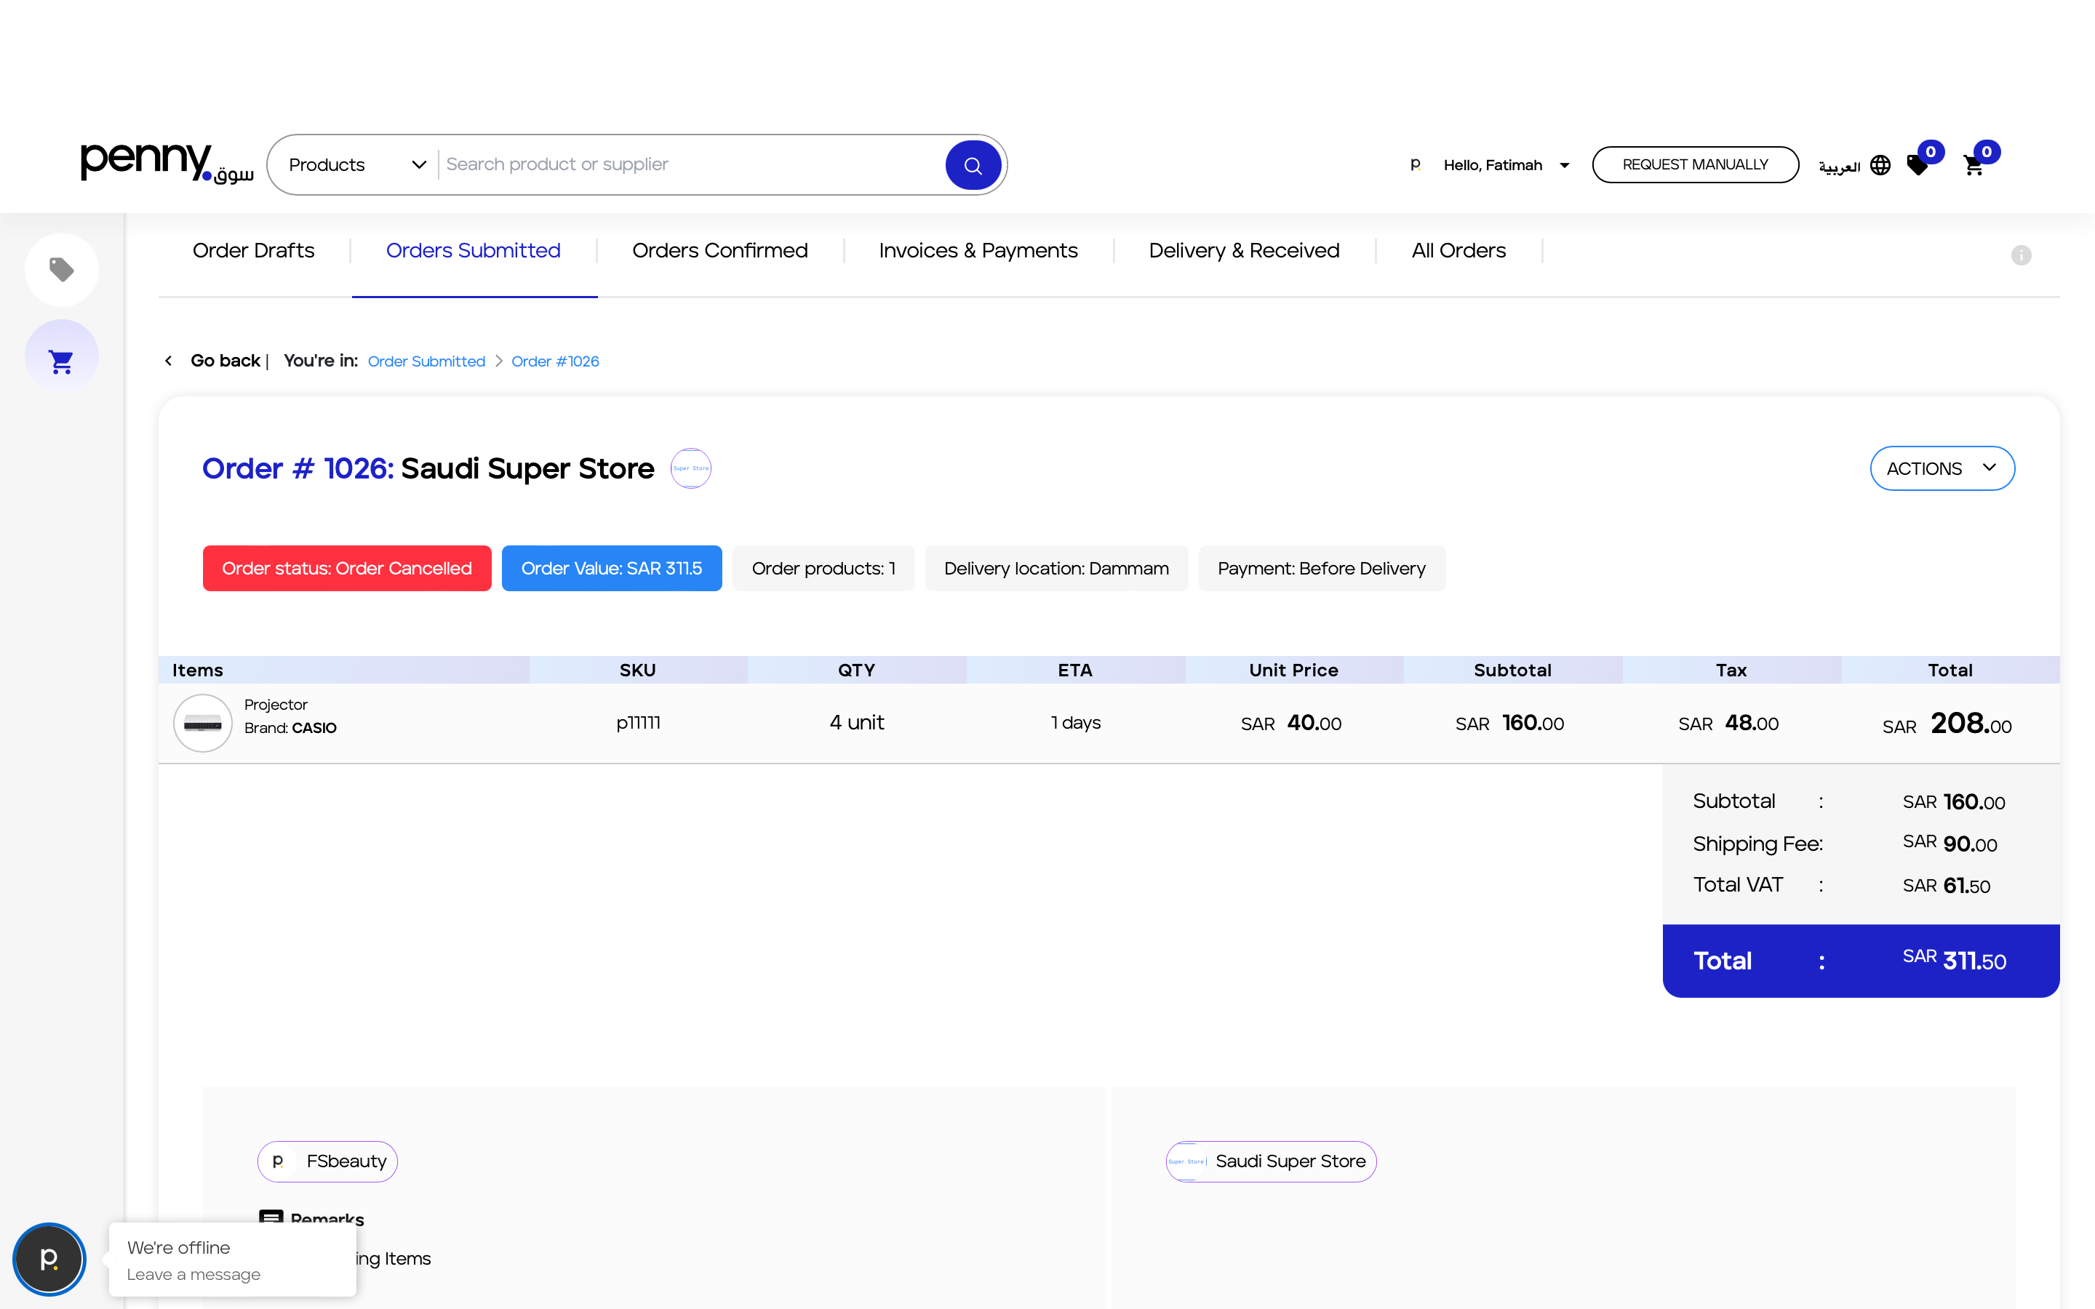The height and width of the screenshot is (1309, 2095).
Task: Go to Orders Confirmed tab
Action: 719,250
